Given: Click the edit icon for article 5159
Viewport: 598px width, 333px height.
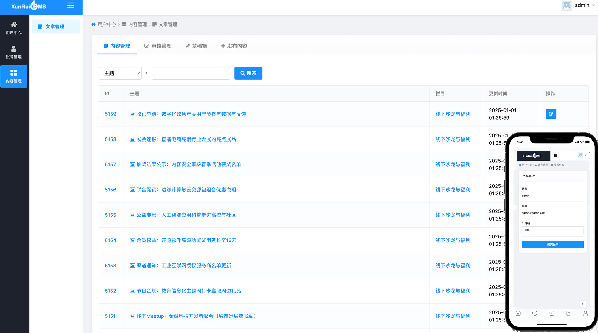Looking at the screenshot, I should click(551, 114).
